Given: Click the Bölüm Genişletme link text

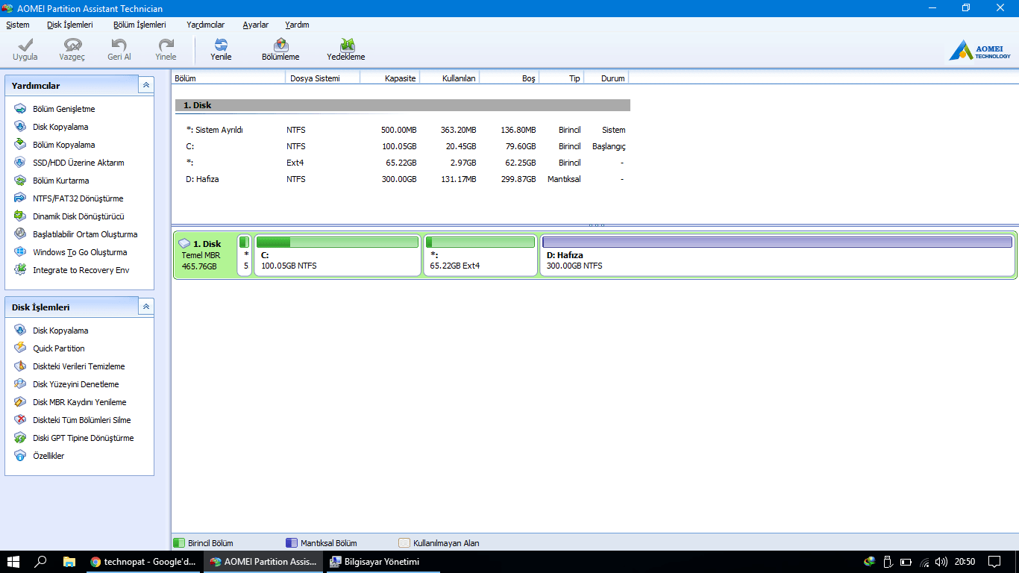Looking at the screenshot, I should click(64, 109).
